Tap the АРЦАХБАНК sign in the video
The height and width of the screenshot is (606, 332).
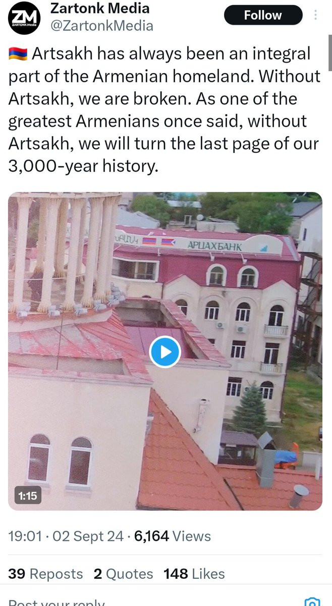coord(214,246)
